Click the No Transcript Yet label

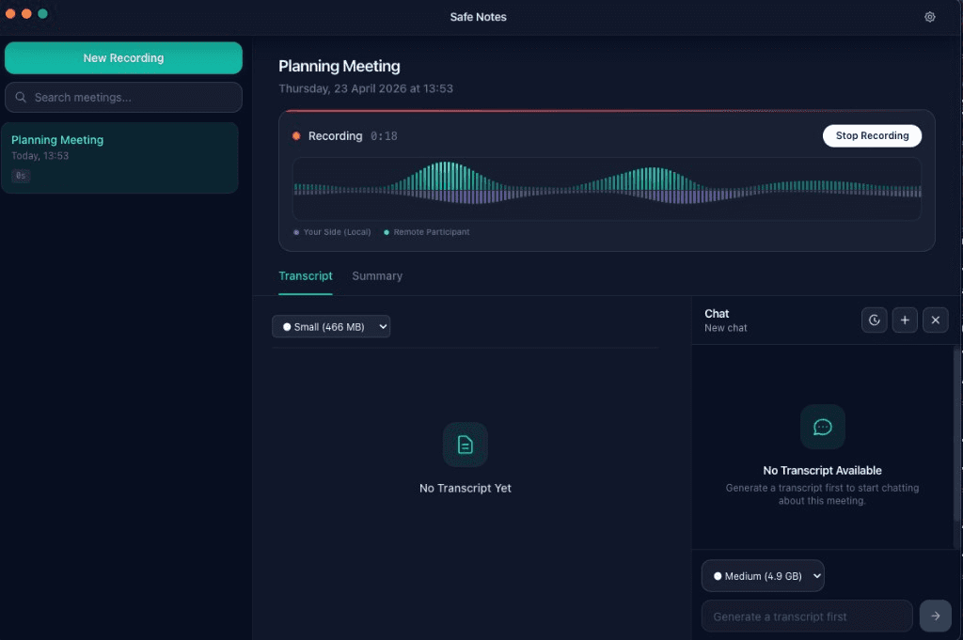pyautogui.click(x=465, y=488)
